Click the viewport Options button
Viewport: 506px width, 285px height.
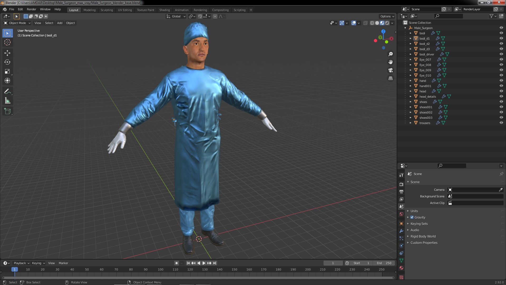click(387, 16)
